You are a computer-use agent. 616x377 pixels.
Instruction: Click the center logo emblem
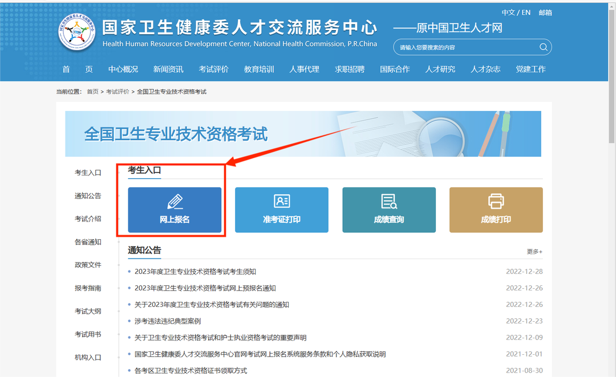76,32
